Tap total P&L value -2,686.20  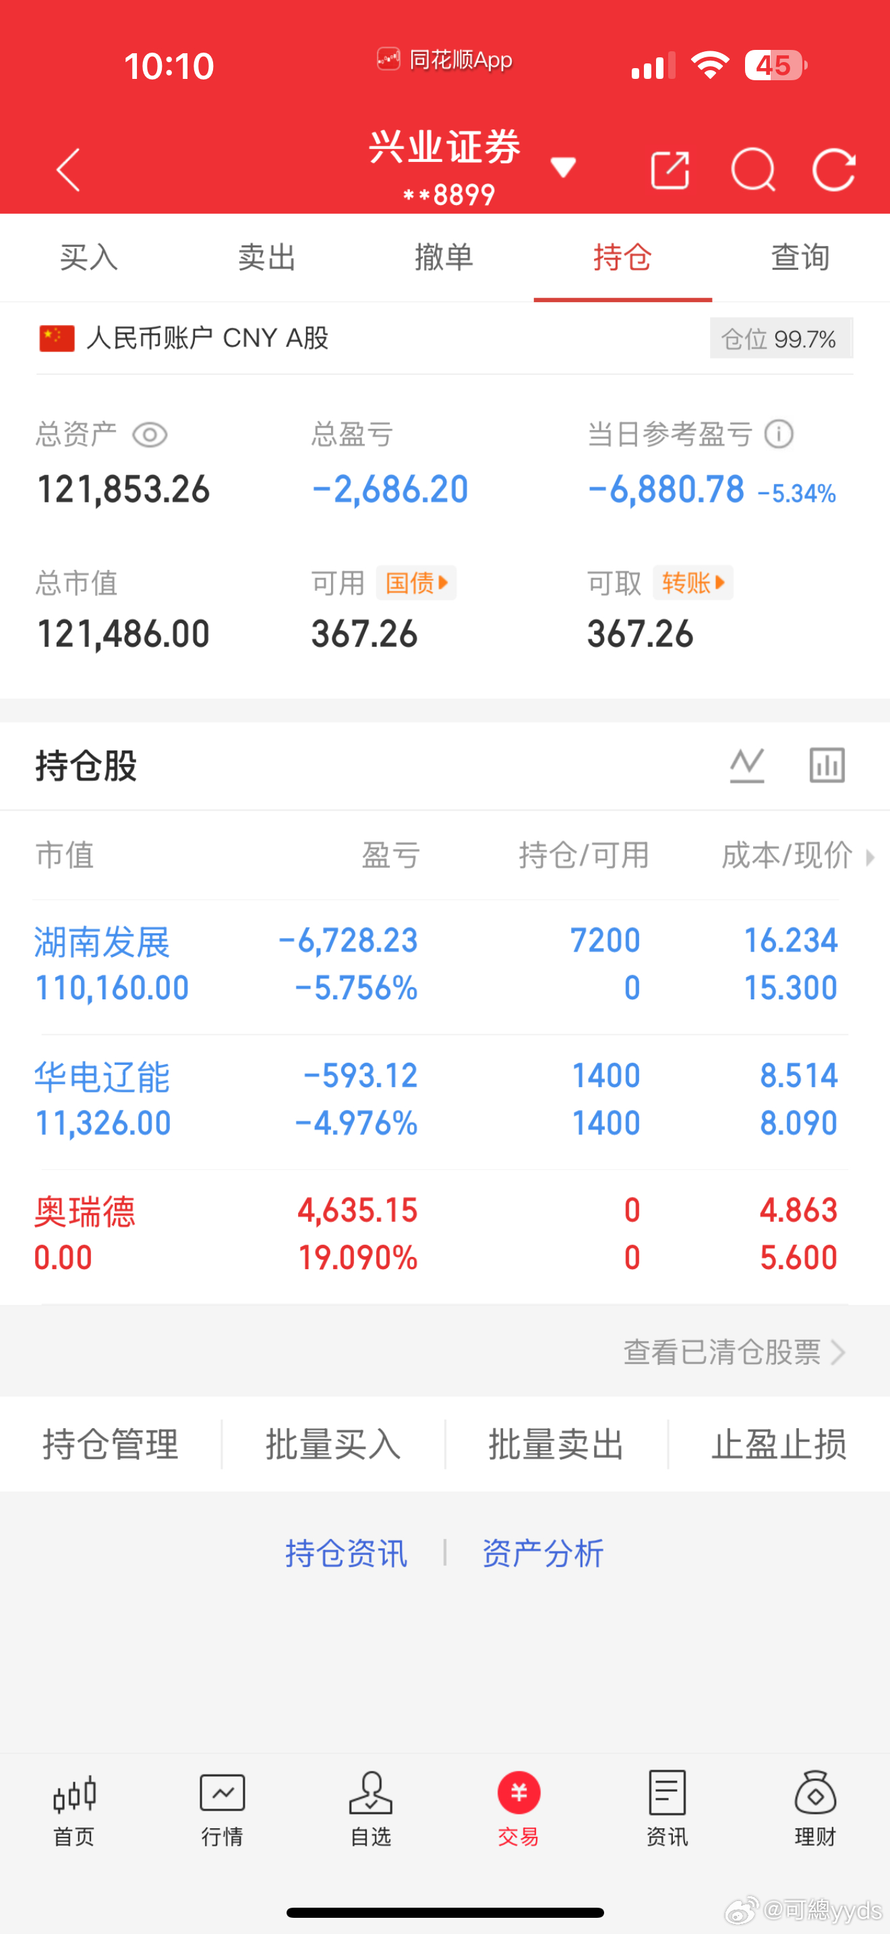[390, 490]
